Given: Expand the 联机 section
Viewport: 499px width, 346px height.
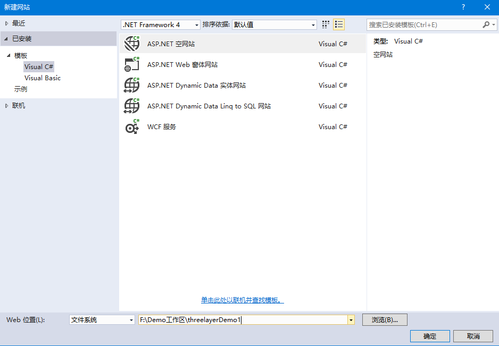Looking at the screenshot, I should 7,106.
